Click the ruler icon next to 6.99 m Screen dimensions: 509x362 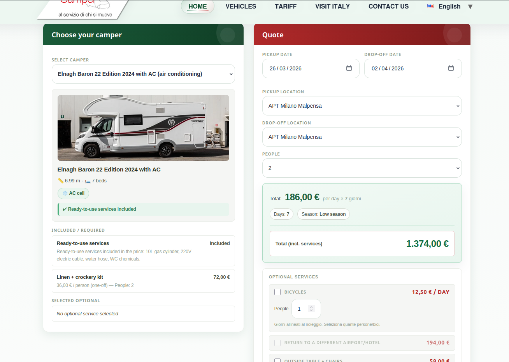pyautogui.click(x=61, y=181)
